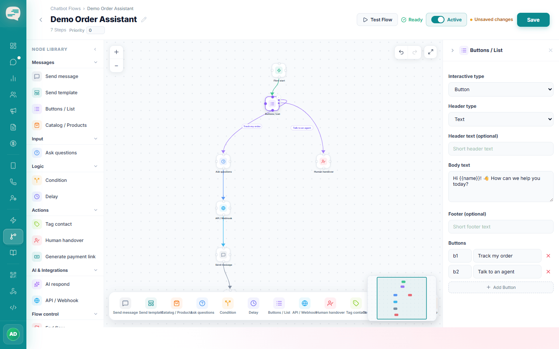Remove the Talk to an agent button
The width and height of the screenshot is (559, 349).
(x=549, y=272)
